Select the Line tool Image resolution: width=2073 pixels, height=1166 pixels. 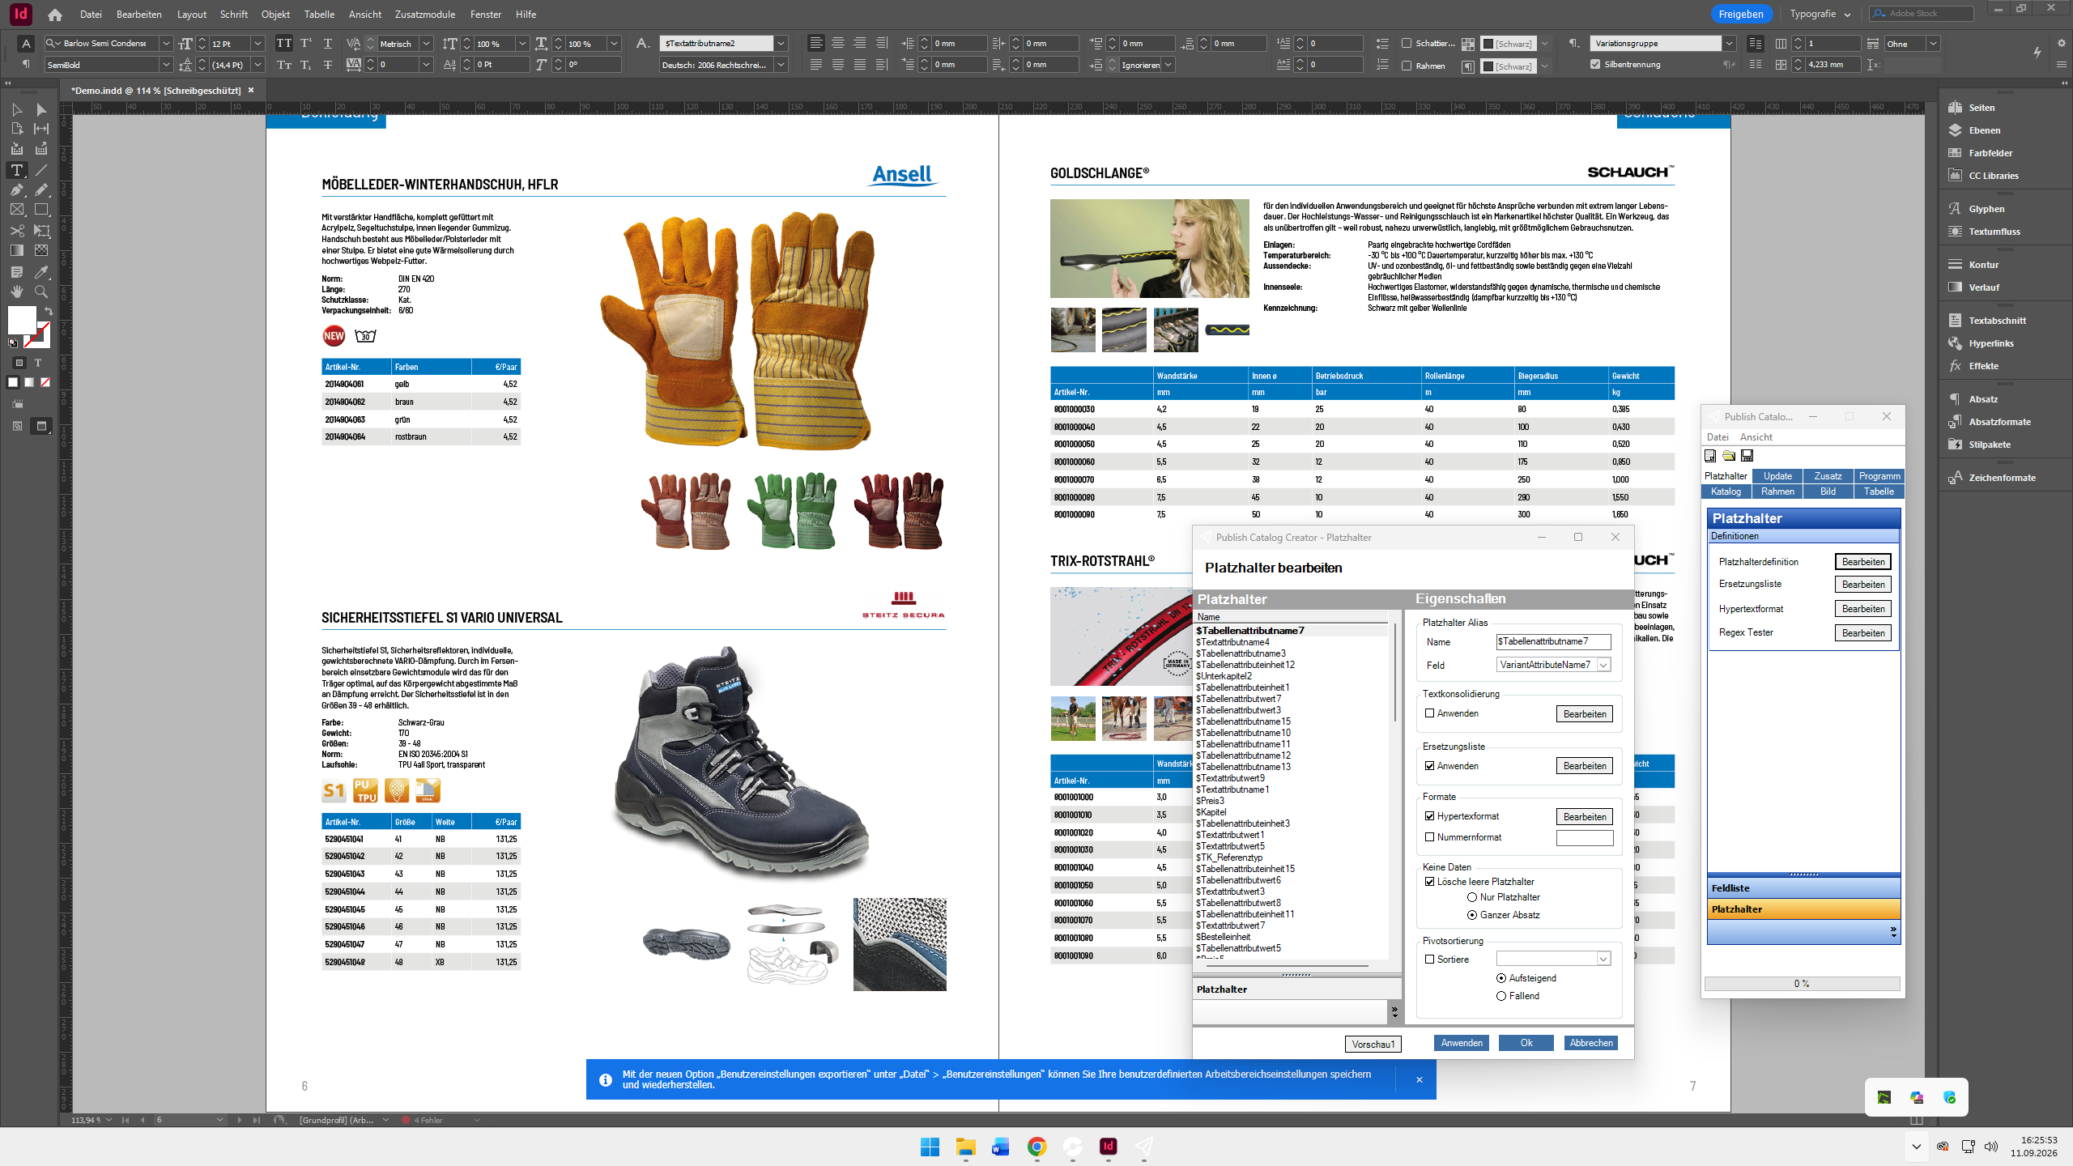pos(41,170)
